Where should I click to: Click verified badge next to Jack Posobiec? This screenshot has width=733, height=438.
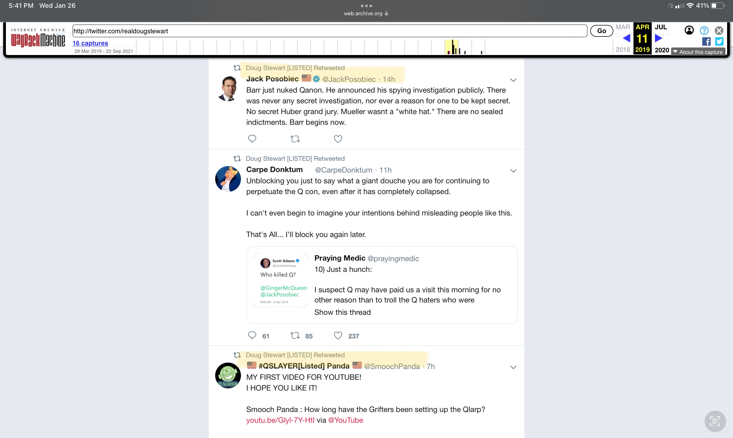316,79
